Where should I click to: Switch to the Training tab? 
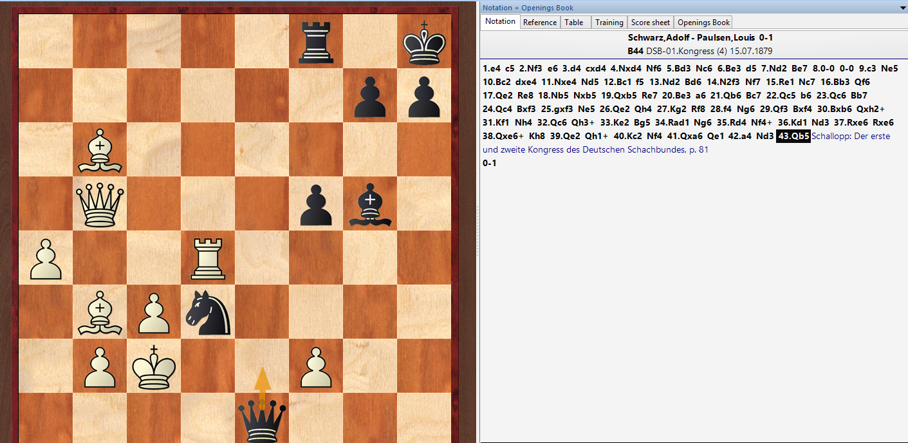pos(609,23)
